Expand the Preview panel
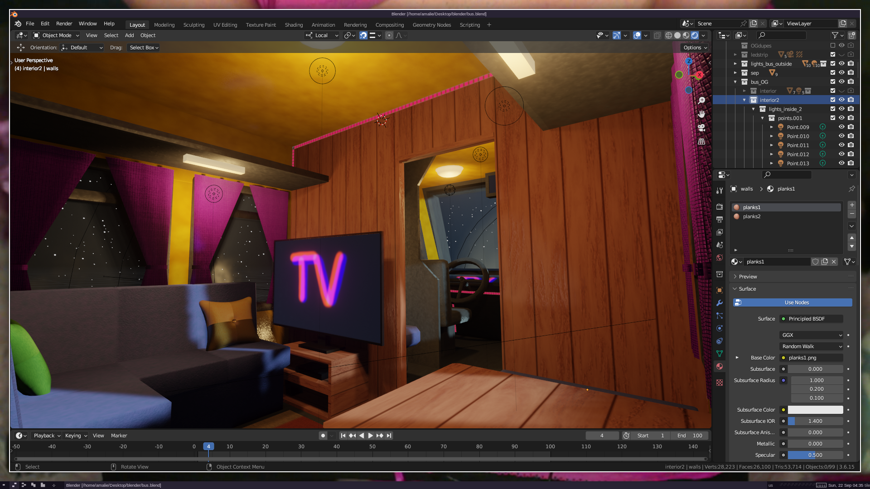The height and width of the screenshot is (489, 870). click(x=748, y=277)
